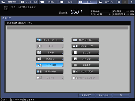
Task: Toggle センタリング image centering
Action: click(x=85, y=46)
